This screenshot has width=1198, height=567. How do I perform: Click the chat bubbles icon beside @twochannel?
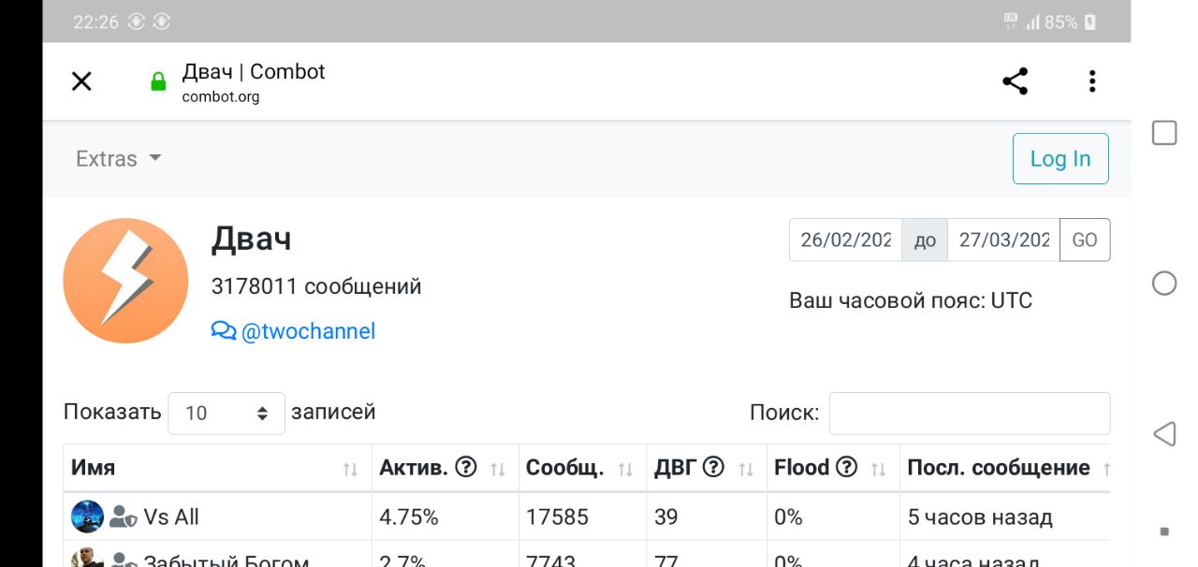[224, 330]
